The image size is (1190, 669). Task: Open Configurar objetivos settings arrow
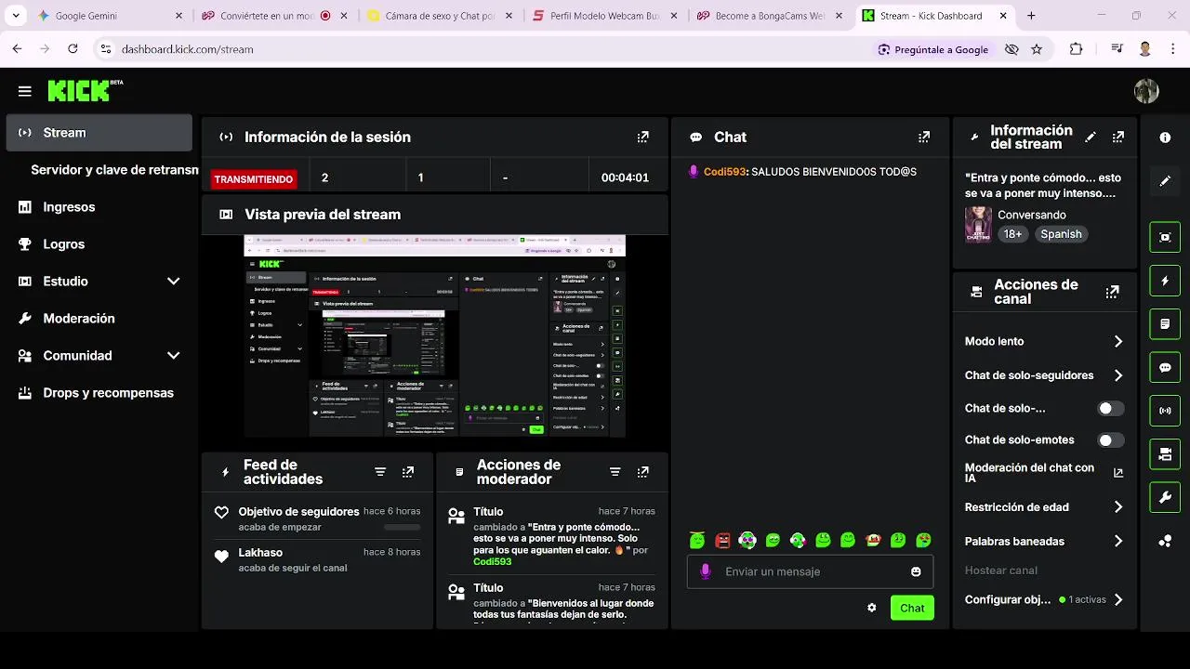pyautogui.click(x=1117, y=600)
